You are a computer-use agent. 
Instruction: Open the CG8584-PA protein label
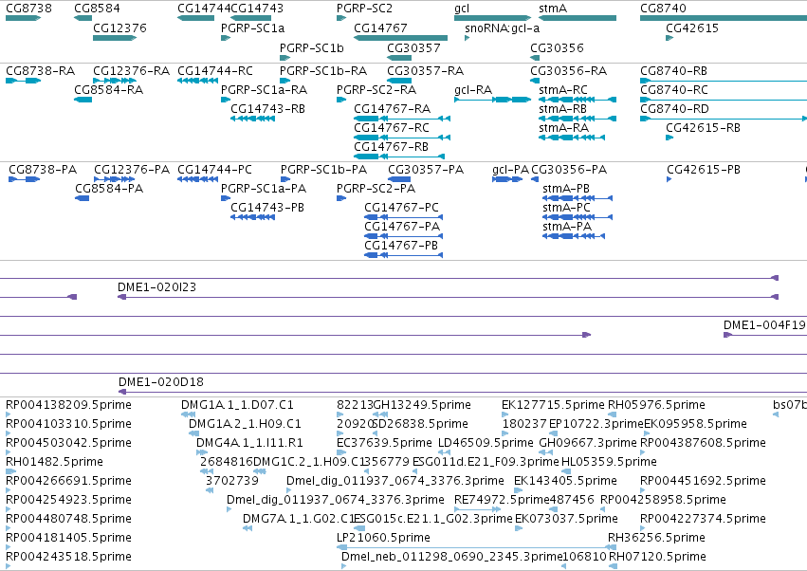[x=109, y=189]
